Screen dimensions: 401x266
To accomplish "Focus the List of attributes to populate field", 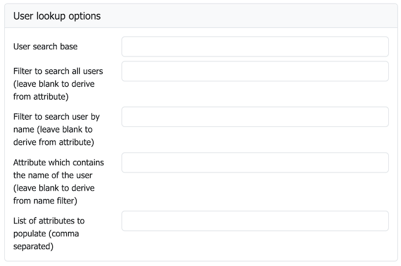I will coord(255,221).
